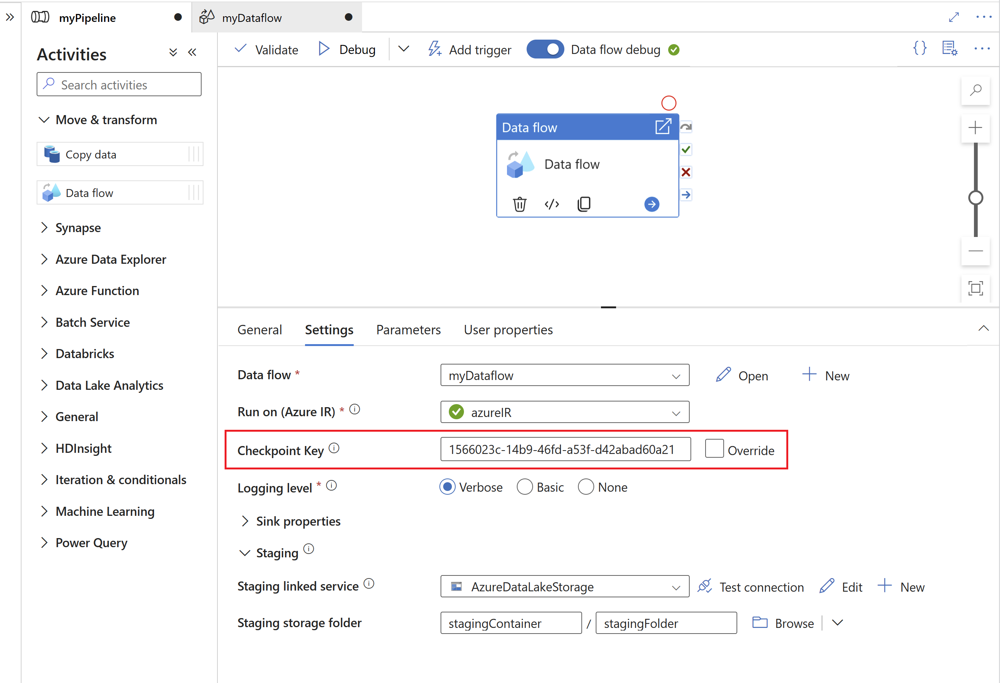Select the Basic logging radio button
Image resolution: width=1000 pixels, height=683 pixels.
[527, 488]
